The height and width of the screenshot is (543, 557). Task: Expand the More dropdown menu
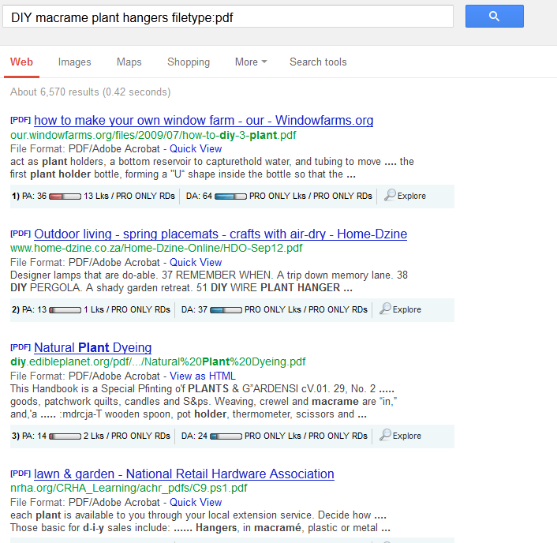(251, 62)
